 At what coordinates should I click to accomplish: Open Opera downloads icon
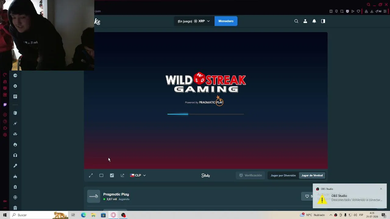click(372, 11)
